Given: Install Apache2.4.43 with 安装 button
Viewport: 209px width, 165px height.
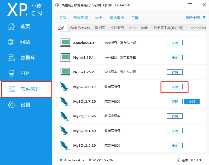Looking at the screenshot, I should click(x=175, y=43).
